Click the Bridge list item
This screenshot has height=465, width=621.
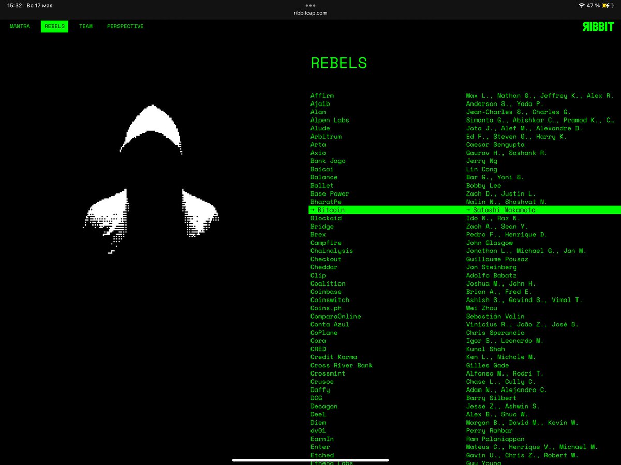(322, 227)
